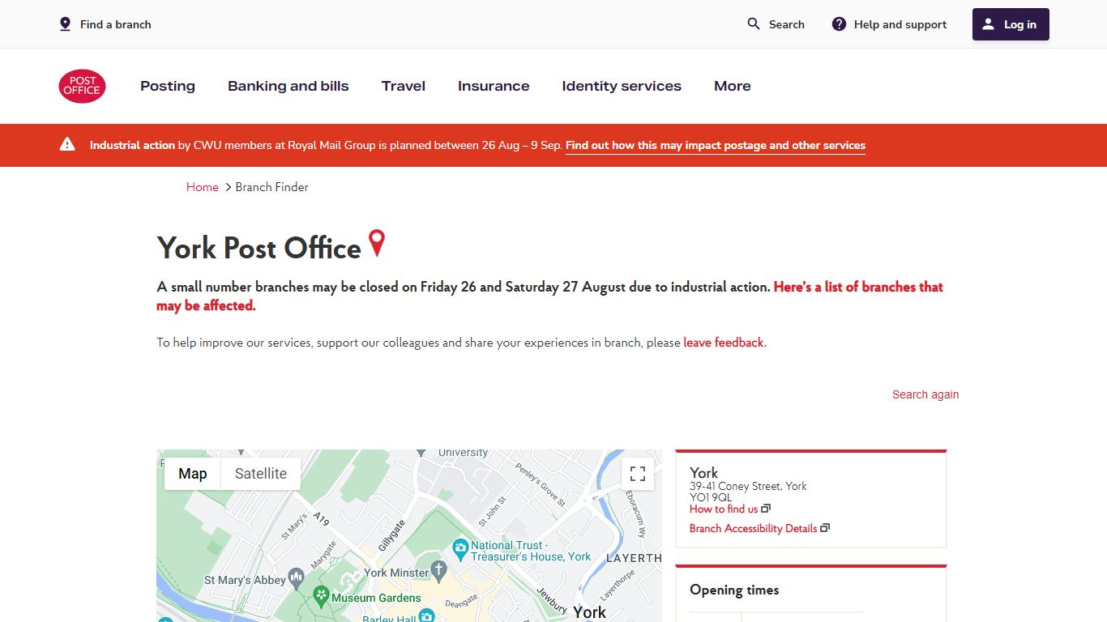Image resolution: width=1107 pixels, height=622 pixels.
Task: Click the external link icon after How to find us
Action: point(766,509)
